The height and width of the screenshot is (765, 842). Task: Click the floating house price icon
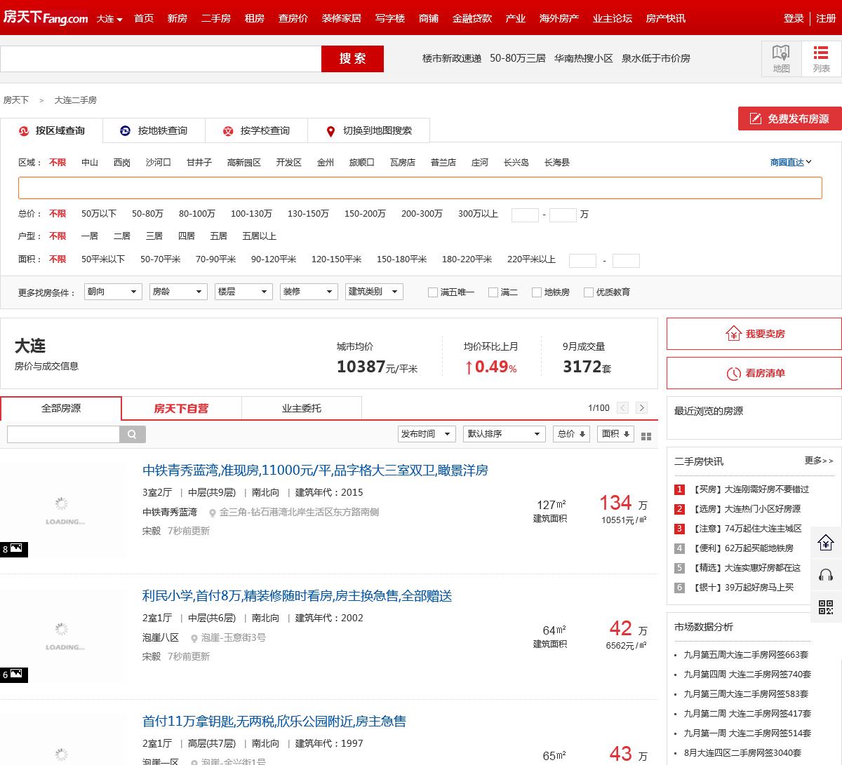pos(826,543)
